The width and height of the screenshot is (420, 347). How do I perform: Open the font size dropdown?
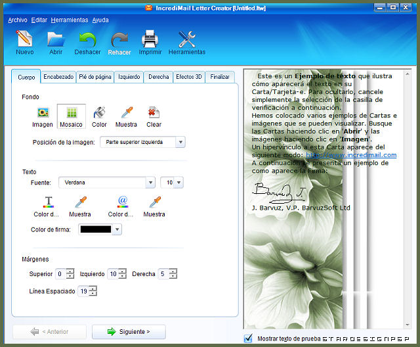[178, 183]
